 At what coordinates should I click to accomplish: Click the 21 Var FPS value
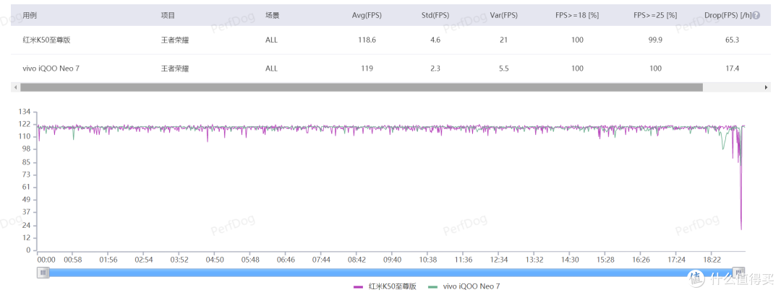[503, 40]
